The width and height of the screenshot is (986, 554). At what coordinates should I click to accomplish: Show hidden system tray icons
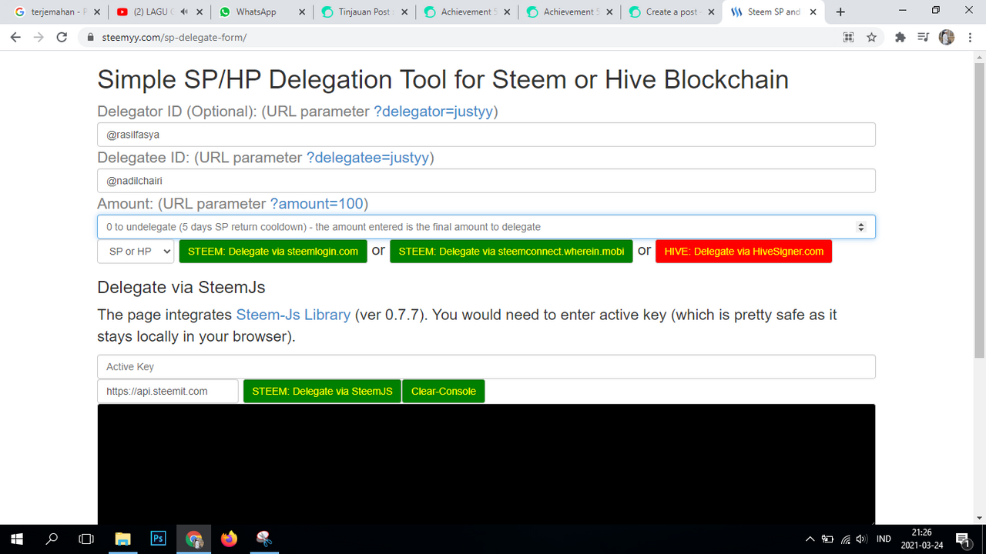click(810, 539)
